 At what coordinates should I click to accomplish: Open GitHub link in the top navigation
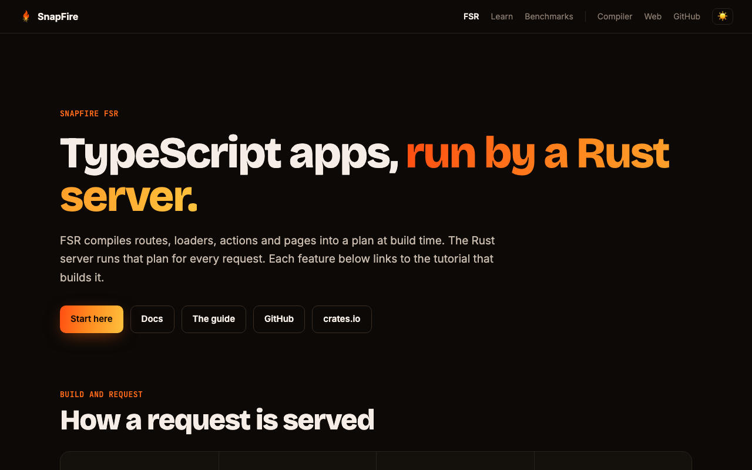tap(687, 16)
